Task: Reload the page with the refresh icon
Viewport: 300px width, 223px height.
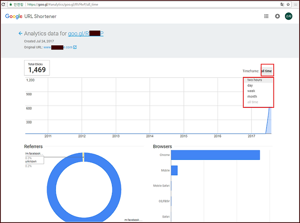Action: click(3, 4)
